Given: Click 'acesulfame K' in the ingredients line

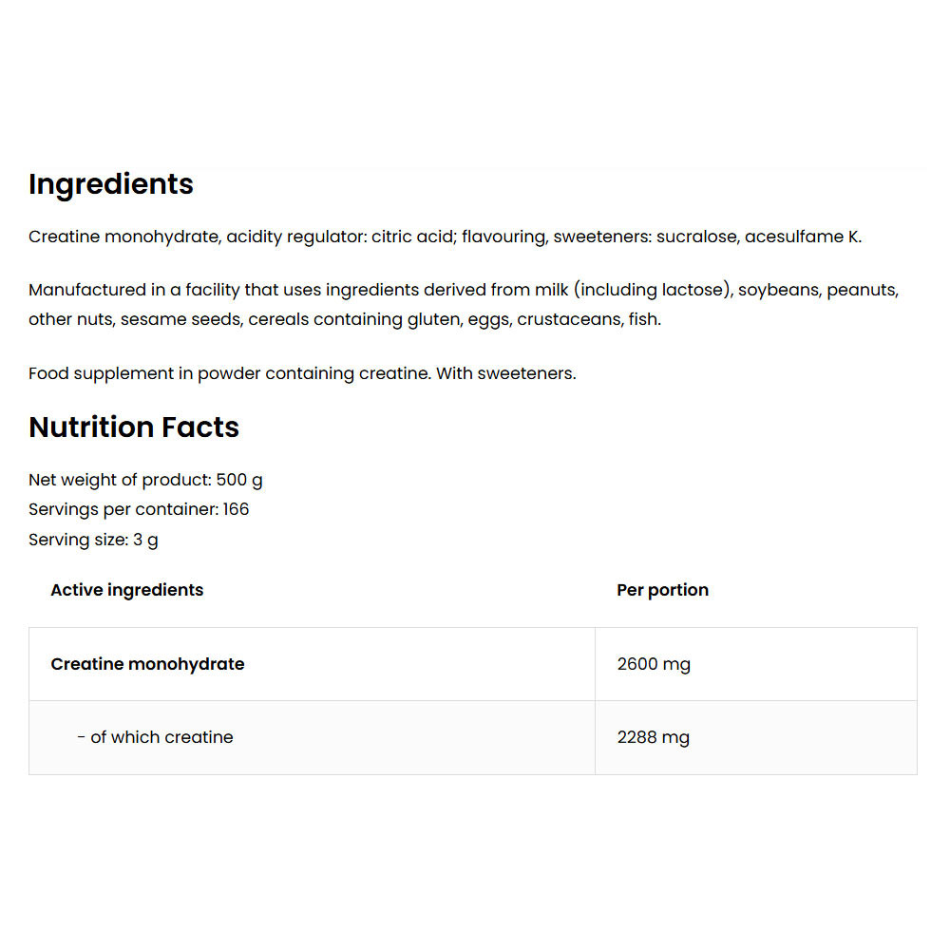Looking at the screenshot, I should point(802,237).
